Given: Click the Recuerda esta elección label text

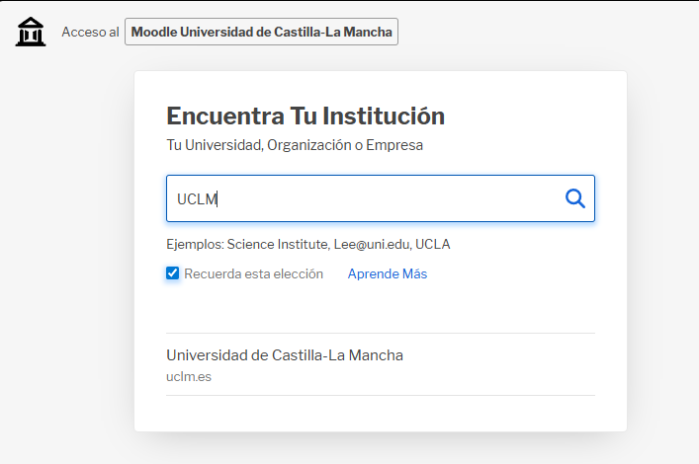Looking at the screenshot, I should pyautogui.click(x=254, y=273).
